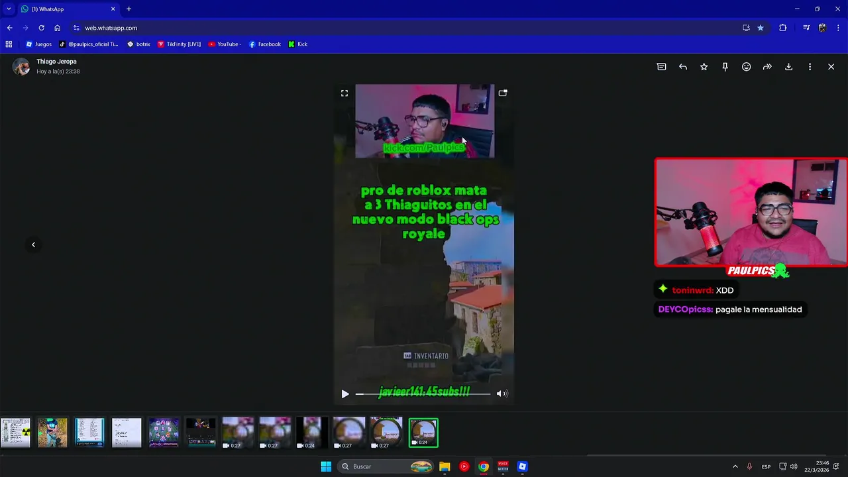
Task: Open the Facebook bookmark
Action: (x=264, y=44)
